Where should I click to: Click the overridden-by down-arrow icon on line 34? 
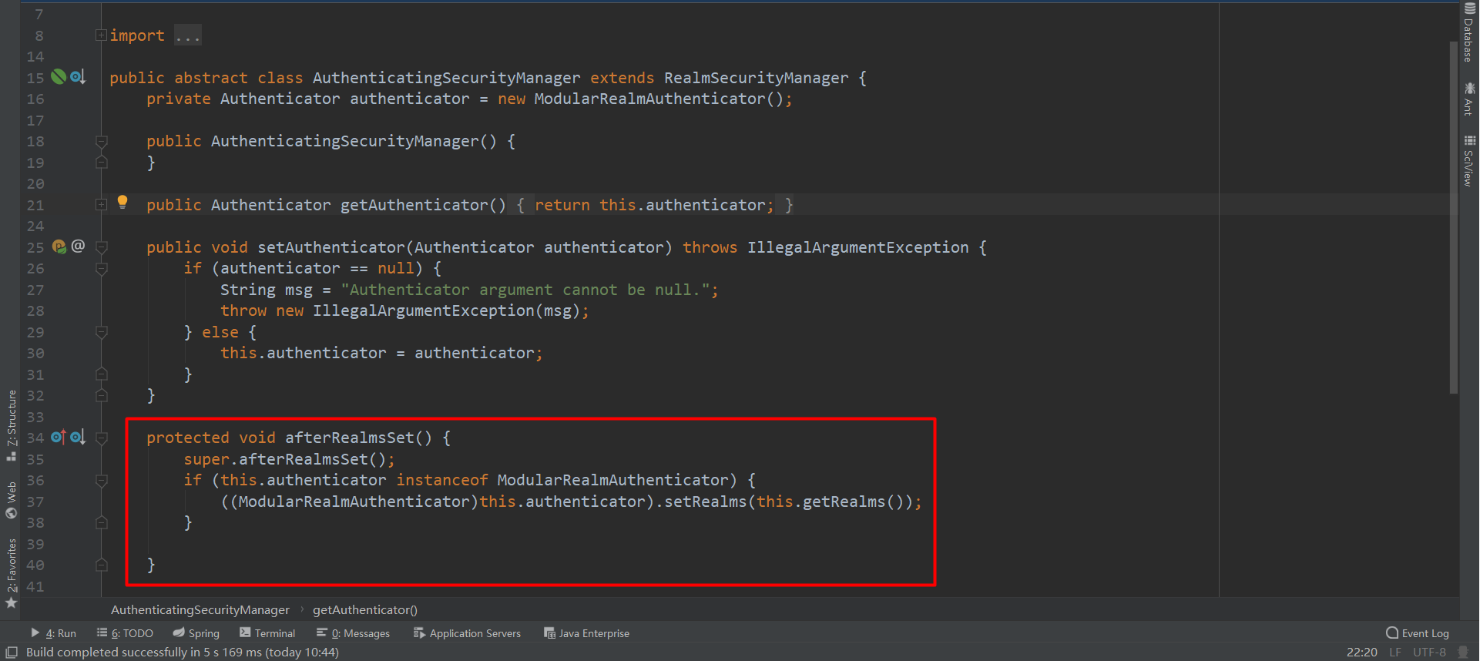click(x=78, y=437)
